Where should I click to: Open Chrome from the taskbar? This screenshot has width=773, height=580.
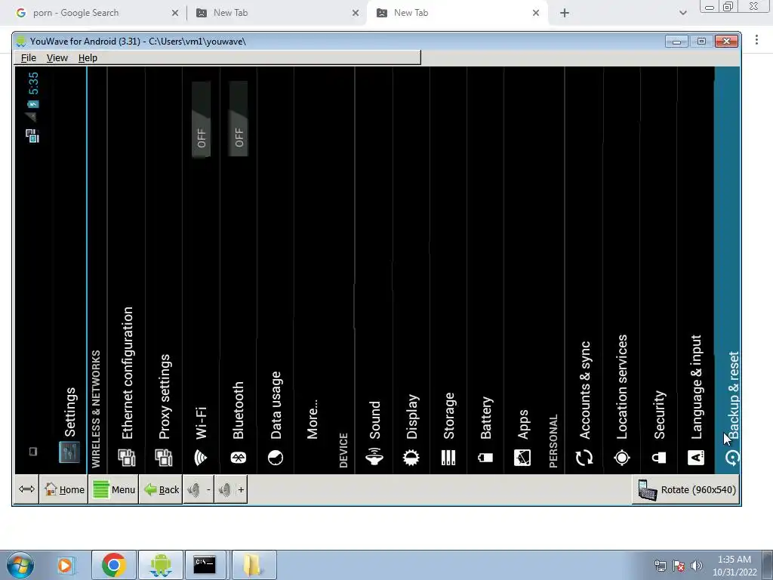[113, 565]
